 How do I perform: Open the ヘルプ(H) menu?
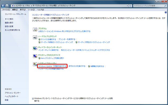point(40,9)
